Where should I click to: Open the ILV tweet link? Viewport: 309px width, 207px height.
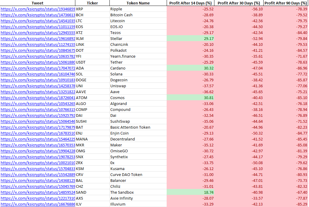point(38,204)
